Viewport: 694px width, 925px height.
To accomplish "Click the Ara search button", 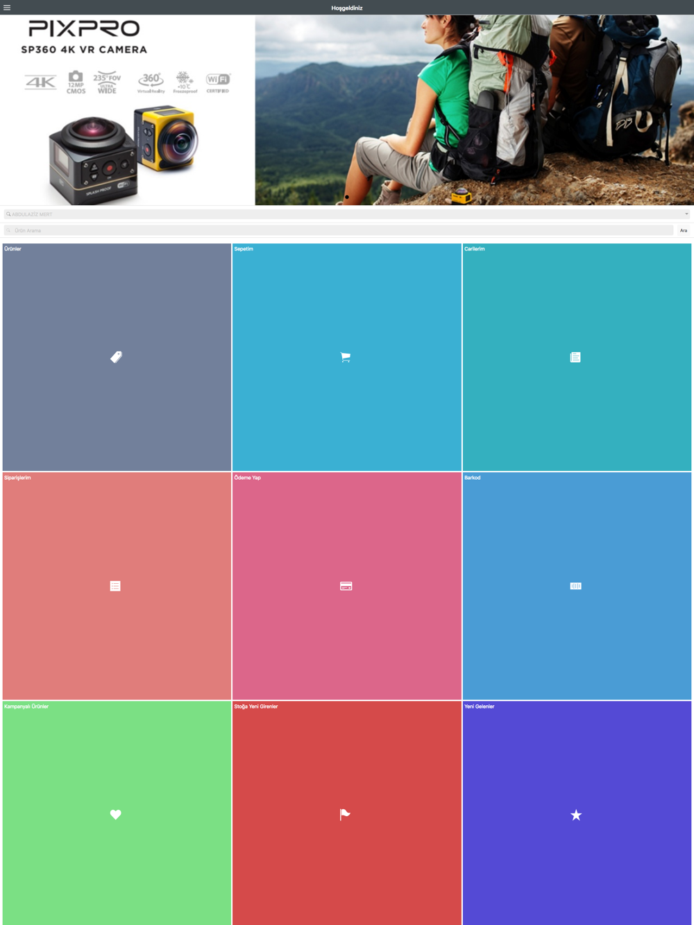I will (x=684, y=230).
